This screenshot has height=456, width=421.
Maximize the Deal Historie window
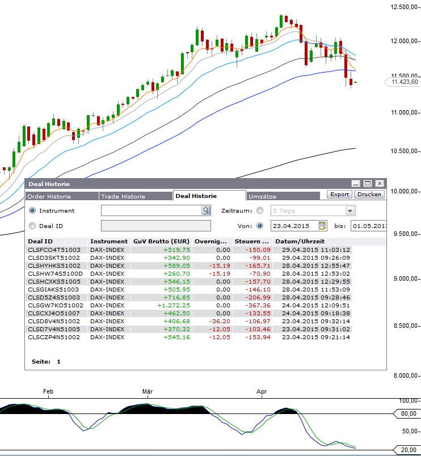pyautogui.click(x=367, y=183)
